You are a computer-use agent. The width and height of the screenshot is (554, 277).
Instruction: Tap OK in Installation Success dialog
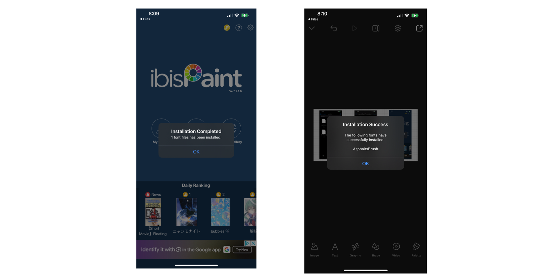pos(365,164)
